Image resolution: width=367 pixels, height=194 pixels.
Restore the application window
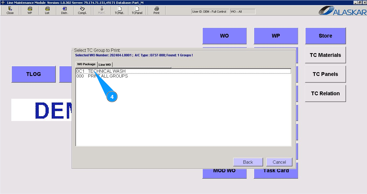pyautogui.click(x=359, y=2)
